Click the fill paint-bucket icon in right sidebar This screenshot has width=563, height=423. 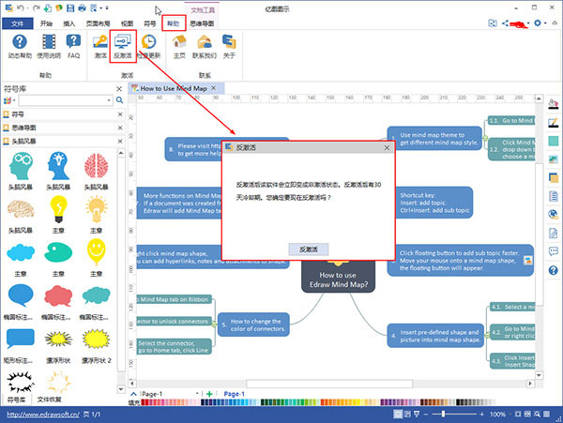click(553, 104)
